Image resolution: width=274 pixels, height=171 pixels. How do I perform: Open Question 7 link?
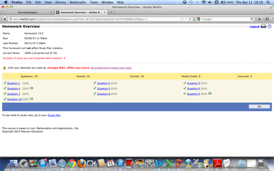point(13,94)
